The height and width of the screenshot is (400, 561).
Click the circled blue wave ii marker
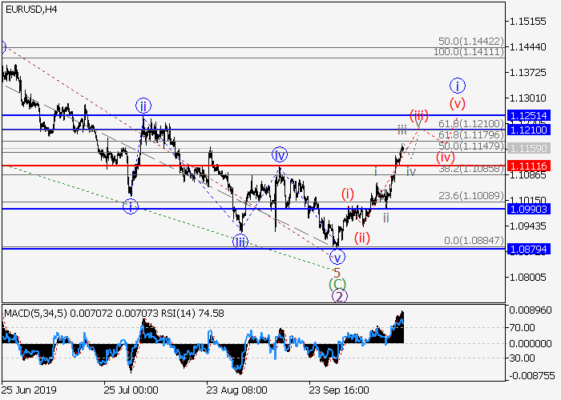pyautogui.click(x=143, y=106)
